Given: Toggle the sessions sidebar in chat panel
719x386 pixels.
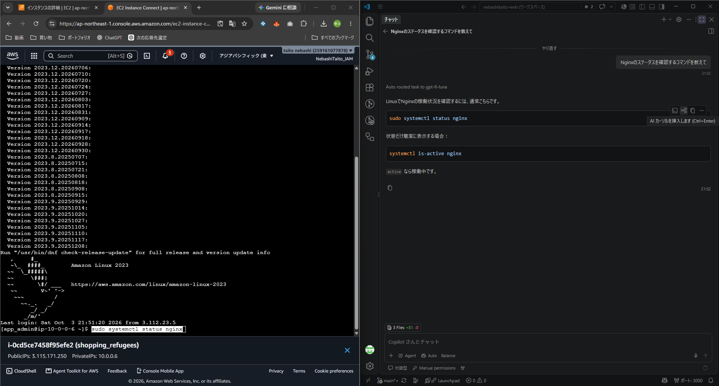Looking at the screenshot, I should tap(711, 31).
